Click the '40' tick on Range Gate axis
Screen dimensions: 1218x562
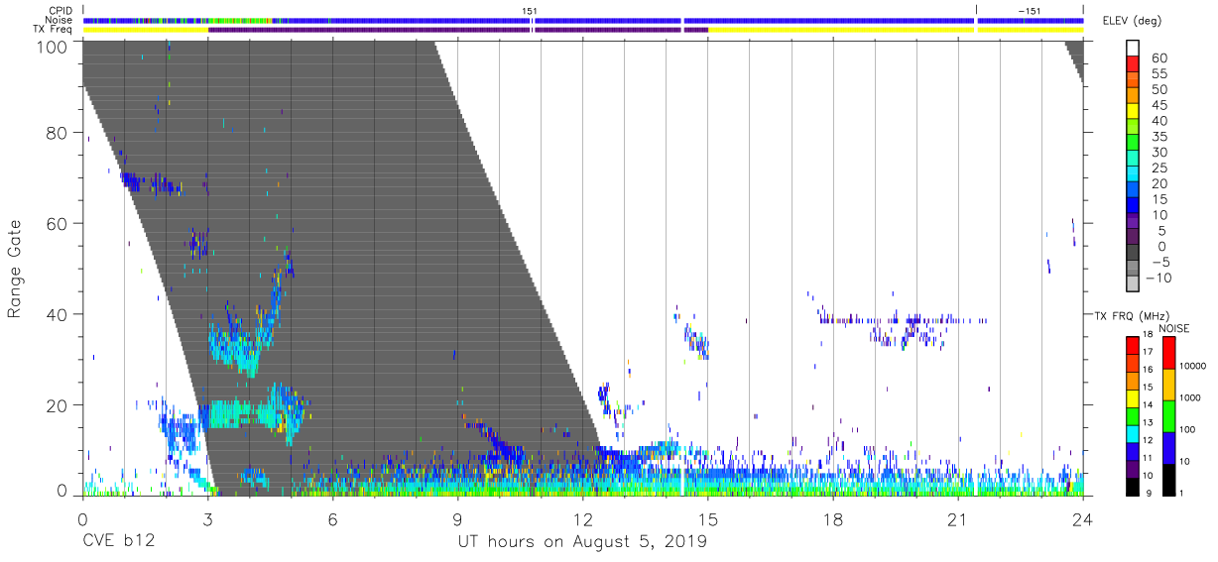(x=59, y=314)
